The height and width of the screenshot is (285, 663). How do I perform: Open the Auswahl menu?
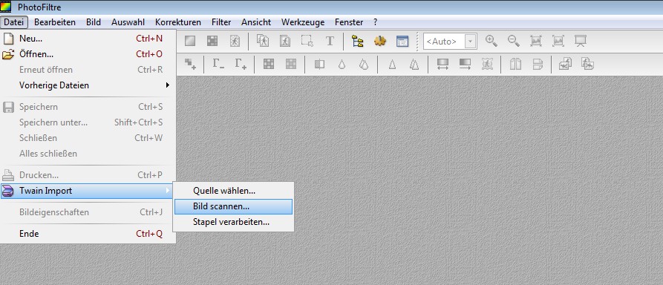(128, 22)
